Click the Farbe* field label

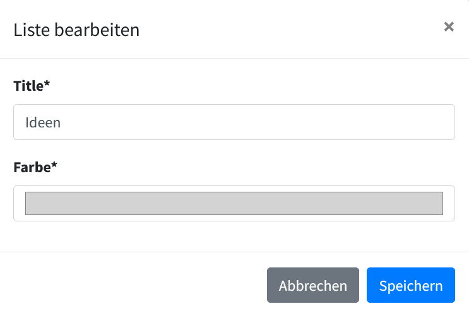[35, 168]
